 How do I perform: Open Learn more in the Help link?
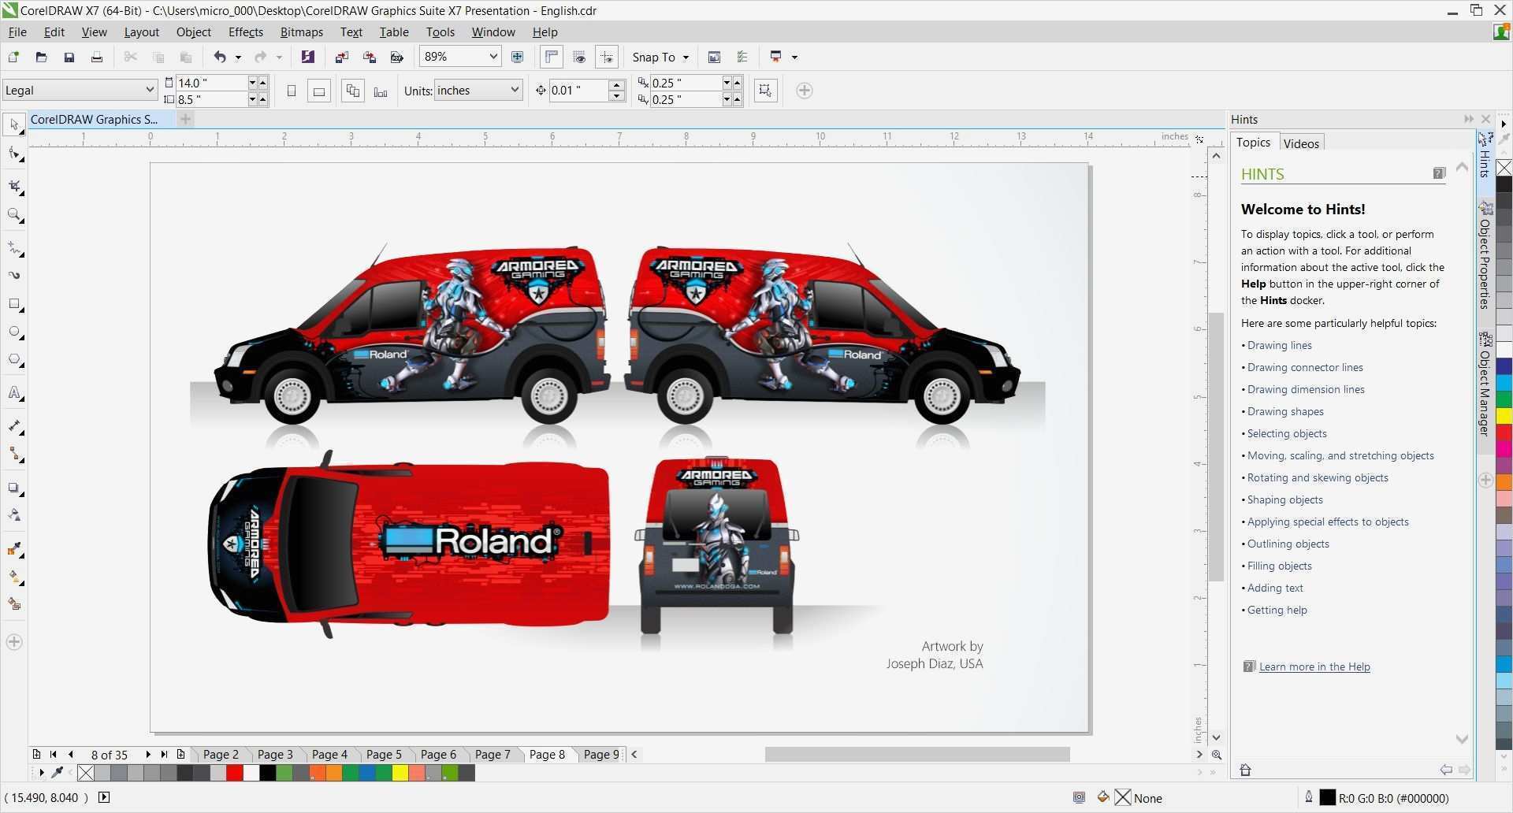pos(1314,666)
